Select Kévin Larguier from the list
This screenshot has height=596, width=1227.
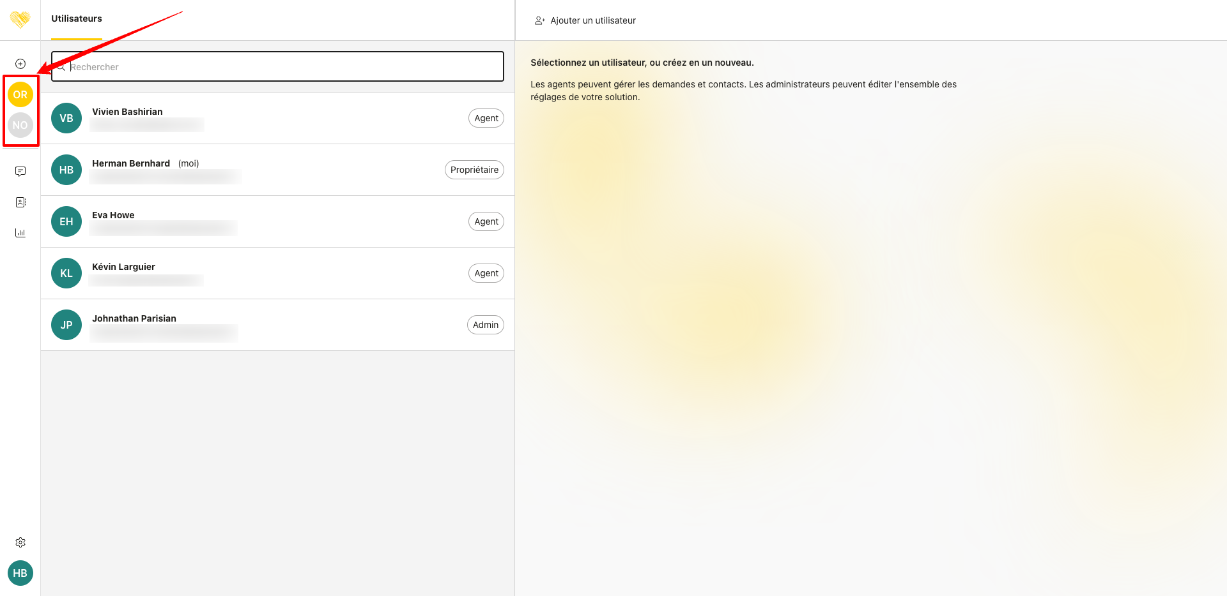123,267
